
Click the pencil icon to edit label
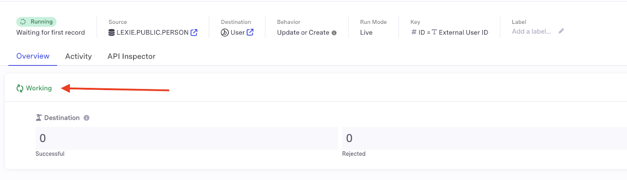coord(561,31)
